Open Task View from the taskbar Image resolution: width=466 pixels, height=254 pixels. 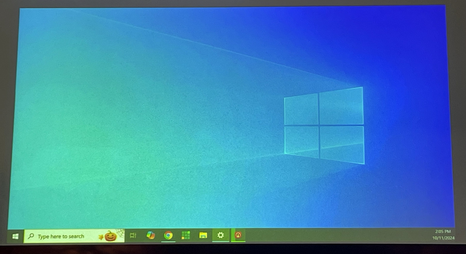pos(133,235)
